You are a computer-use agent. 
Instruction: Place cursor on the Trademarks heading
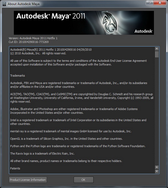pos(17,75)
